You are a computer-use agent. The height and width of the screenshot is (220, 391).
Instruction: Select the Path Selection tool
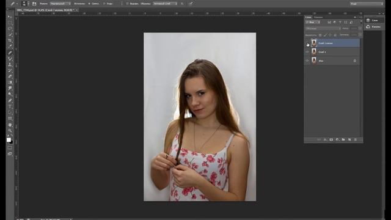pos(10,112)
